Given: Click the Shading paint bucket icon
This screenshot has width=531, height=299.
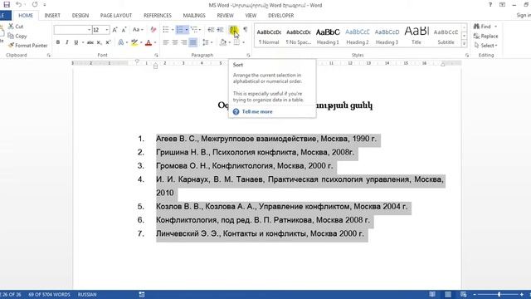Looking at the screenshot, I should click(223, 42).
